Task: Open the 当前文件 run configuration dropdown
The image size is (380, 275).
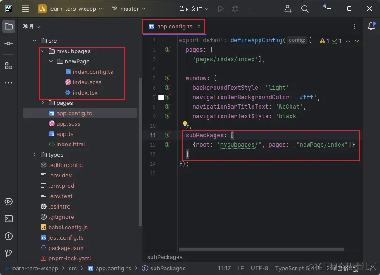Action: pyautogui.click(x=194, y=9)
